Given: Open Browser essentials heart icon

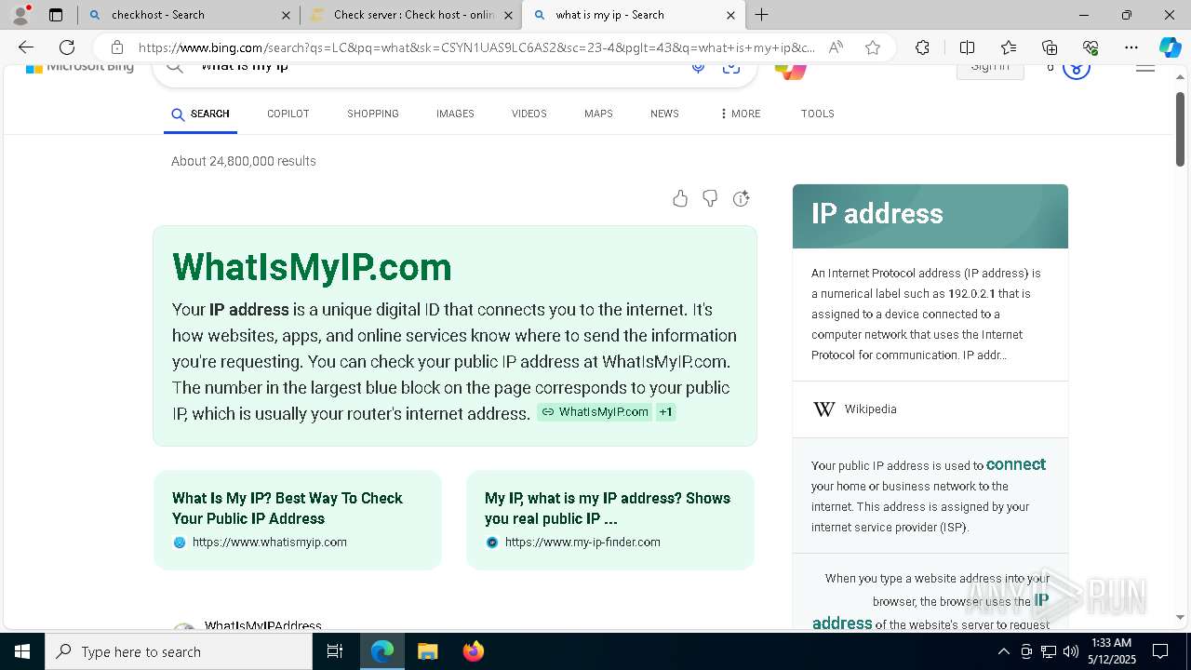Looking at the screenshot, I should tap(1091, 47).
